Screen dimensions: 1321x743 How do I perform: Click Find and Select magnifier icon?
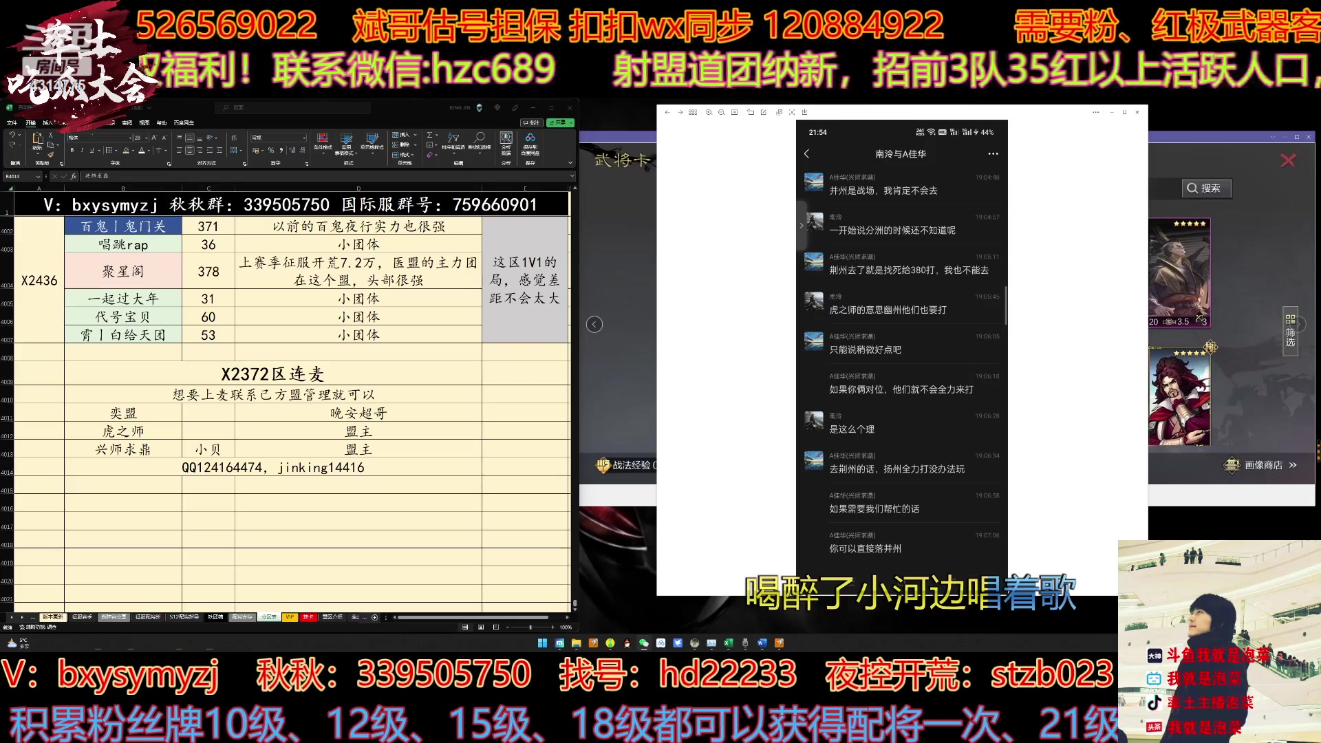(x=480, y=138)
